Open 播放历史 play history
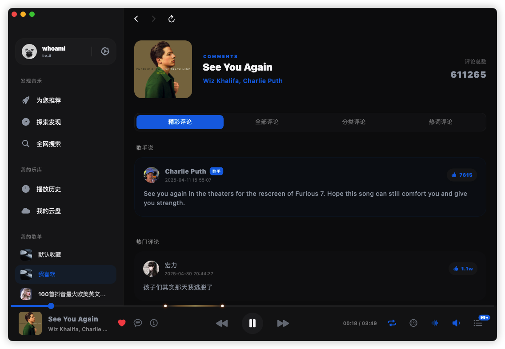The width and height of the screenshot is (505, 349). pyautogui.click(x=66, y=189)
